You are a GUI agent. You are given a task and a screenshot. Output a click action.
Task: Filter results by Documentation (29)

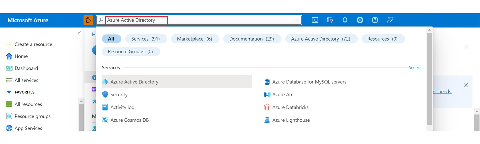coord(251,39)
